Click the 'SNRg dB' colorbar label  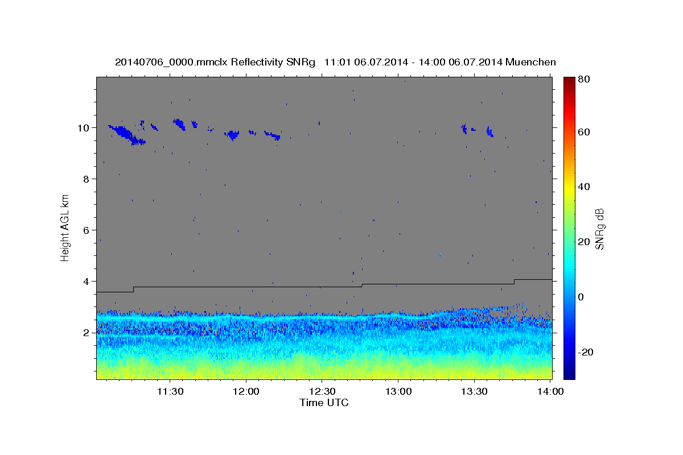coord(599,228)
